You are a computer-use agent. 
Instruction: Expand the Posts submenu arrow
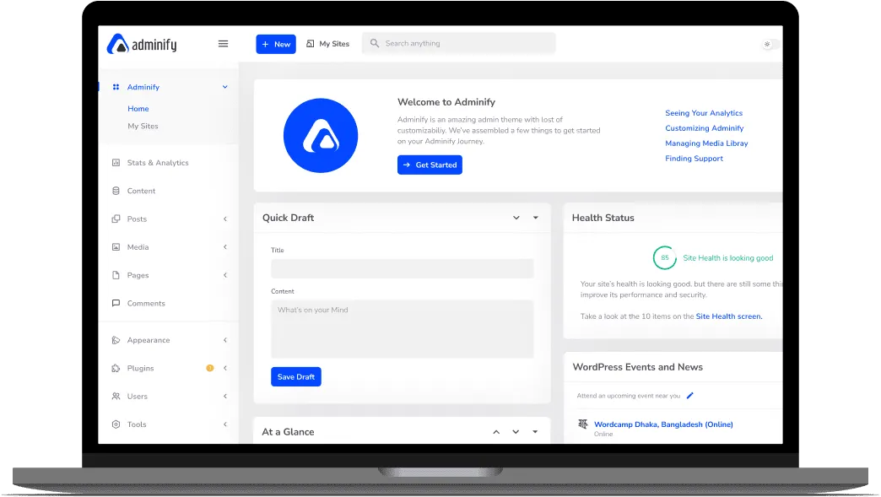tap(225, 219)
